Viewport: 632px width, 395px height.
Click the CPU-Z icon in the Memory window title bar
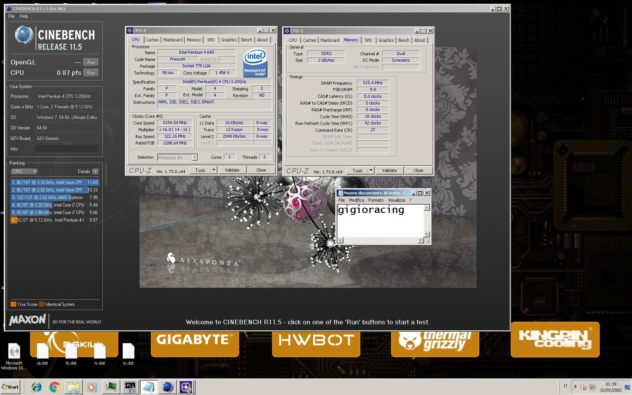287,31
